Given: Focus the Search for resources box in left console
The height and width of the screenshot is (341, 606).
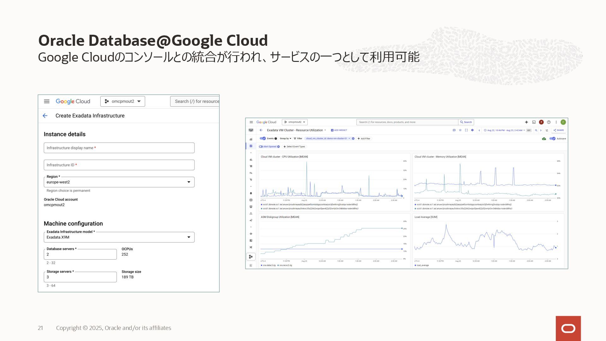Looking at the screenshot, I should (195, 101).
